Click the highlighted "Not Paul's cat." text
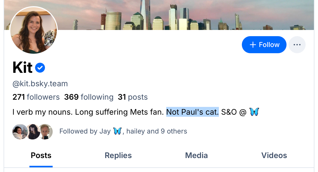Viewport: 318px width, 172px height. point(192,112)
